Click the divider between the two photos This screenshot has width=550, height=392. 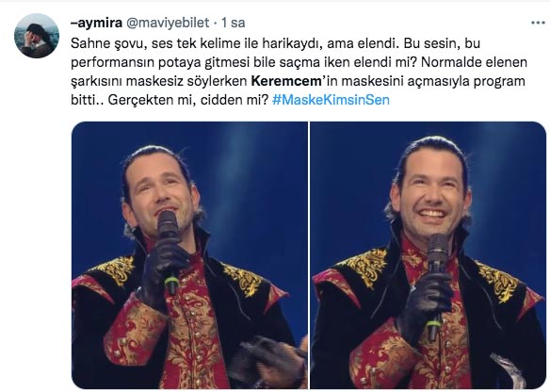309,255
